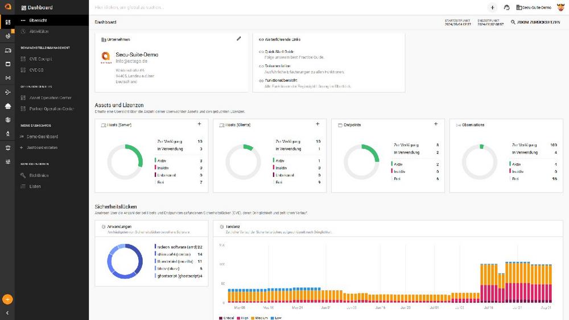Click the sliders settings icon in left rail
This screenshot has height=320, width=569.
tap(7, 161)
